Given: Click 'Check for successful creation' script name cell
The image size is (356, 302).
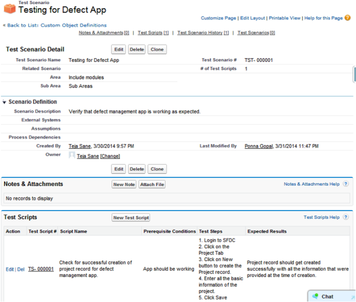Looking at the screenshot, I should pos(95,269).
